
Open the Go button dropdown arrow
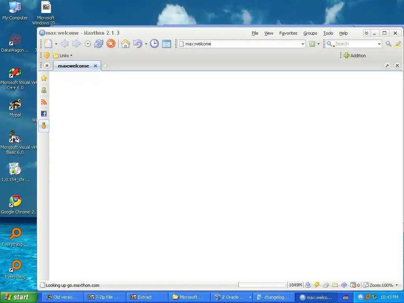[x=318, y=44]
